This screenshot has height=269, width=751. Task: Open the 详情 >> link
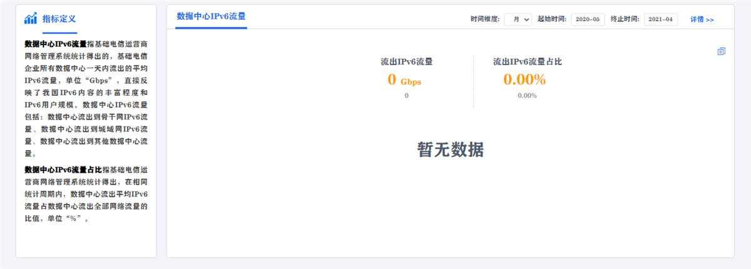click(702, 19)
